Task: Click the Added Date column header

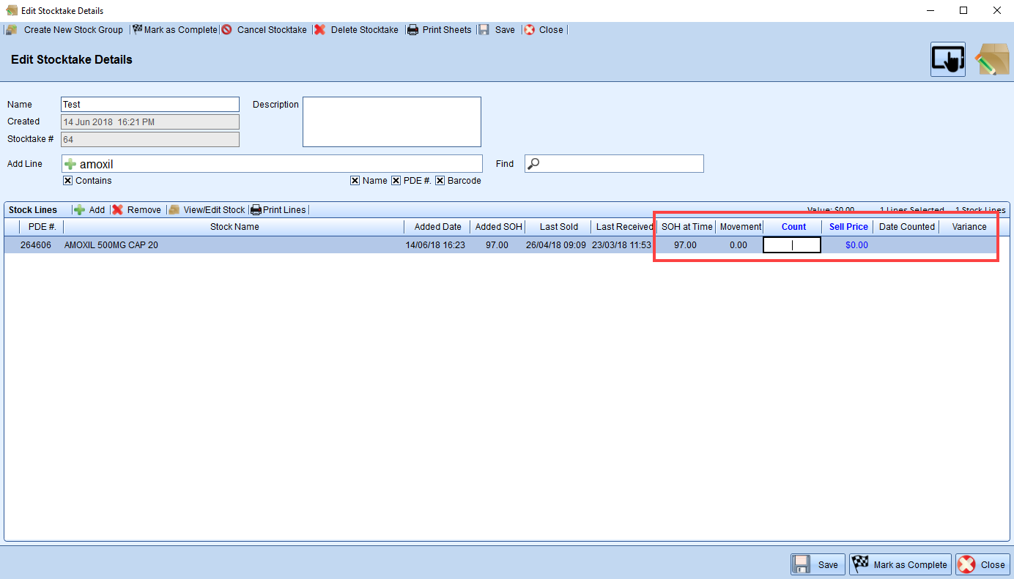Action: pos(437,227)
